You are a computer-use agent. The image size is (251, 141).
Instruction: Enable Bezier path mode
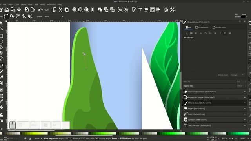click(x=6, y=16)
